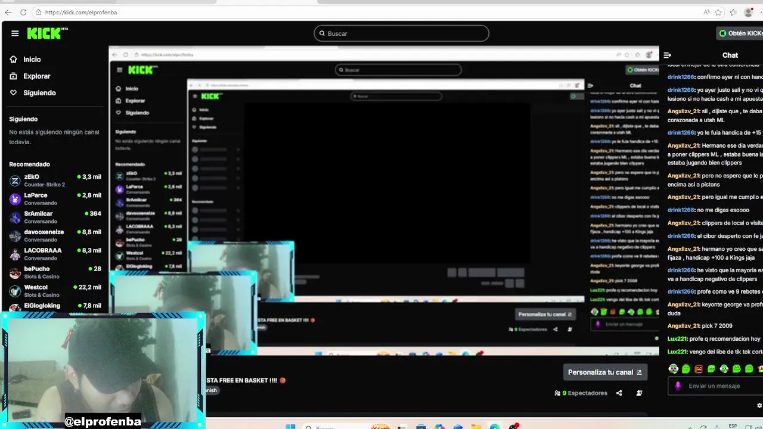This screenshot has height=429, width=763.
Task: Click the icon right of share
Action: point(639,393)
